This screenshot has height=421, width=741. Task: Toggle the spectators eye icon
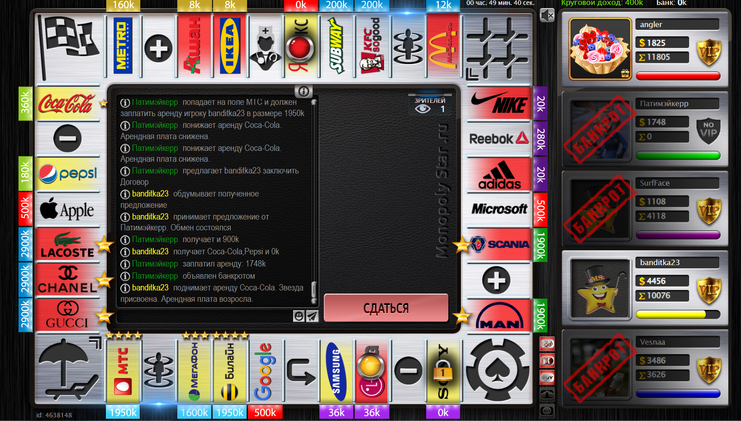pos(423,108)
